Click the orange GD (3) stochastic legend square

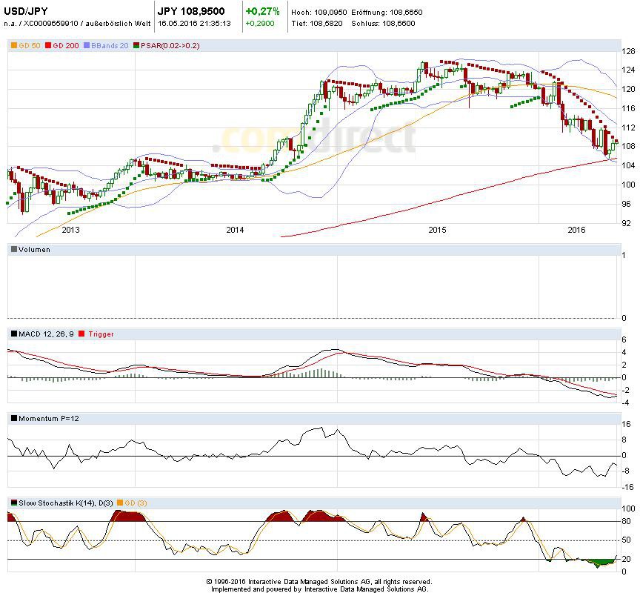[119, 503]
